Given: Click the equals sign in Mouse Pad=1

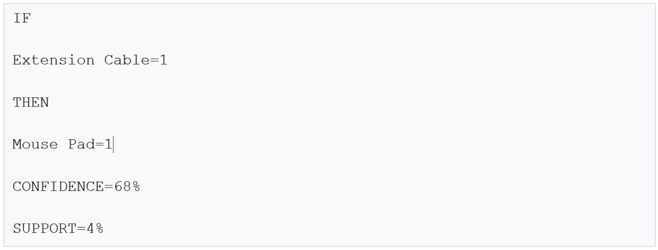Looking at the screenshot, I should click(101, 144).
